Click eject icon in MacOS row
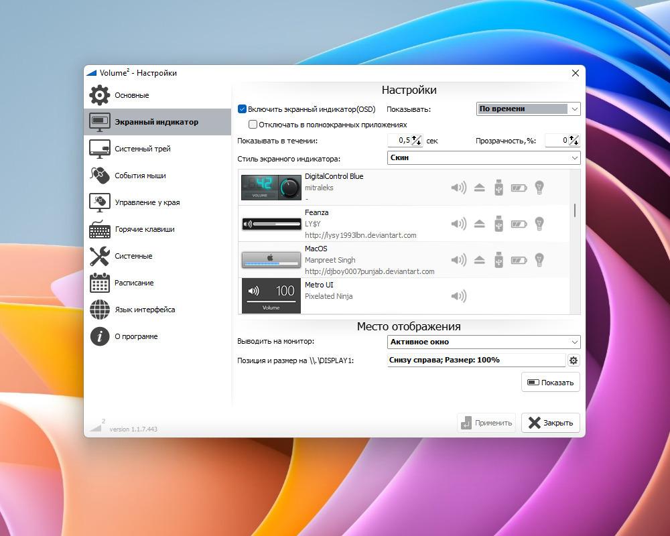This screenshot has width=670, height=536. (x=480, y=260)
